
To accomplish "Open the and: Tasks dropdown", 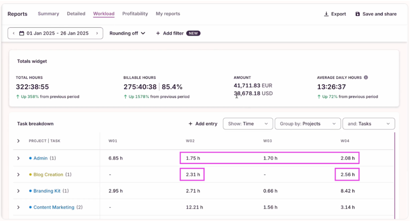I will click(368, 124).
